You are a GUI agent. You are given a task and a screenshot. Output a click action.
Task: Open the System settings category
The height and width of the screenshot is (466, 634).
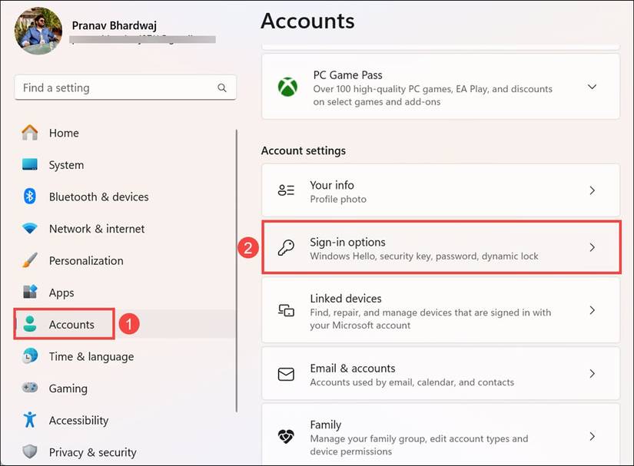pos(66,165)
